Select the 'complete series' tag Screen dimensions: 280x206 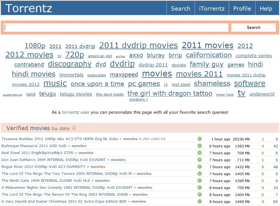(x=254, y=56)
